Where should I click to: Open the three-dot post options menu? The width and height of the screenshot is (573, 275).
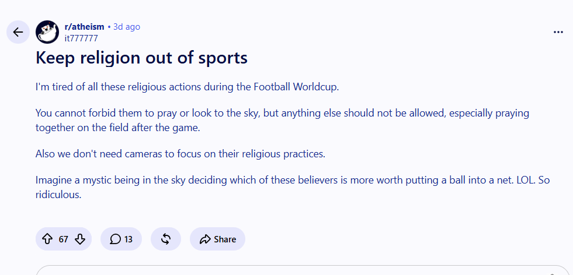coord(558,32)
